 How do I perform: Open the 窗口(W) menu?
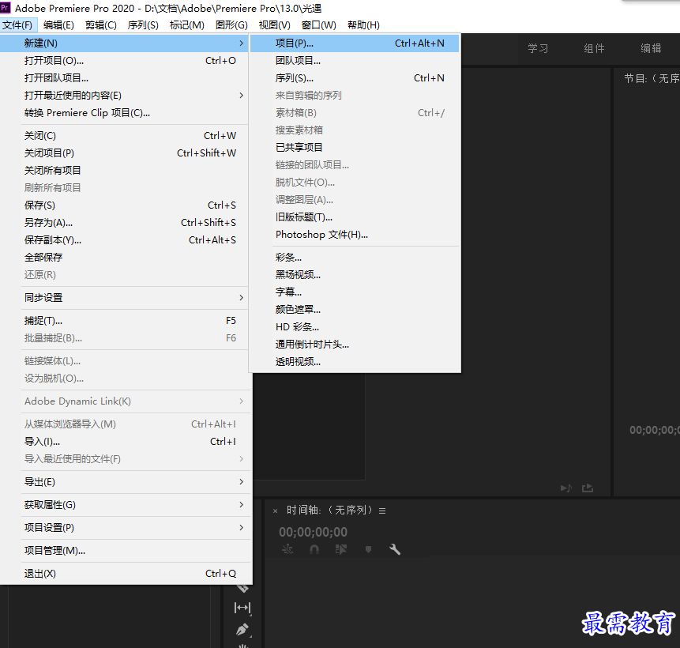tap(319, 24)
